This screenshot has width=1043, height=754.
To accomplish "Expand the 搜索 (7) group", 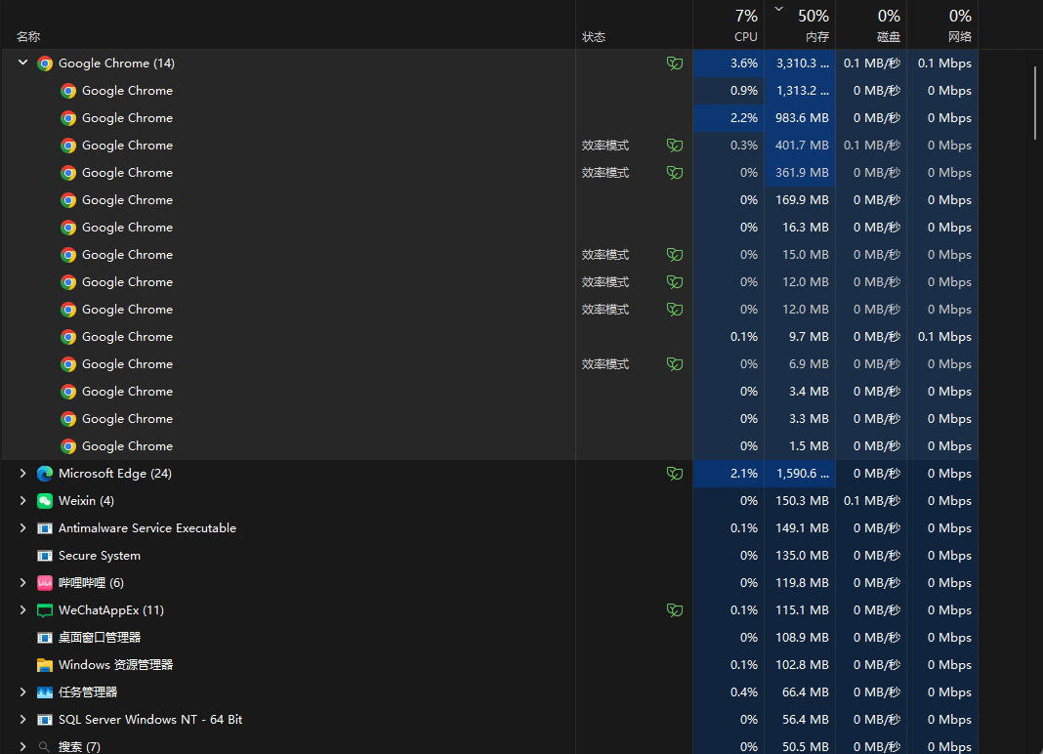I will (x=22, y=747).
